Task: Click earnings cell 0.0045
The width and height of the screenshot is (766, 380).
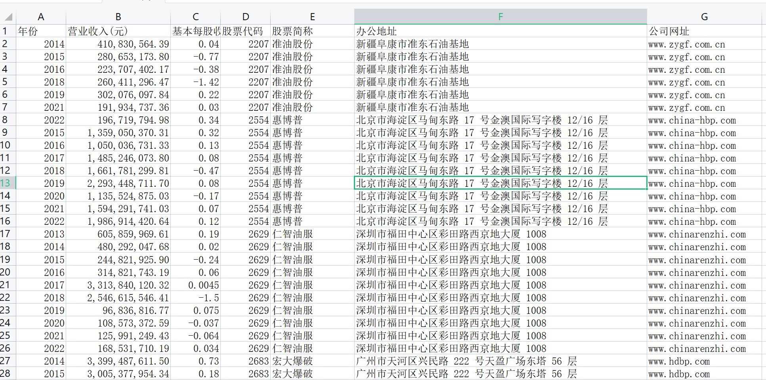Action: point(195,285)
